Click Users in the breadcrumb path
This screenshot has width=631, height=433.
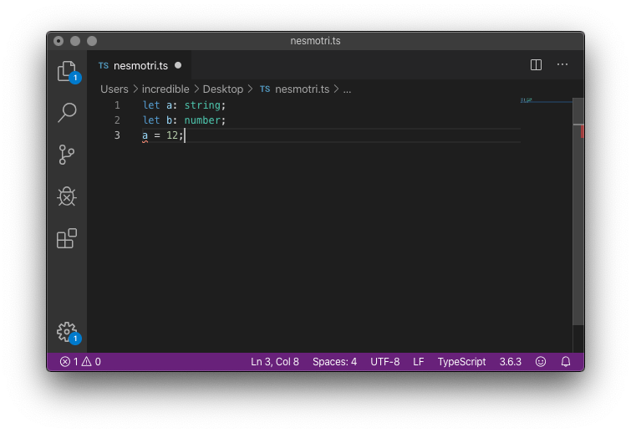pos(114,89)
